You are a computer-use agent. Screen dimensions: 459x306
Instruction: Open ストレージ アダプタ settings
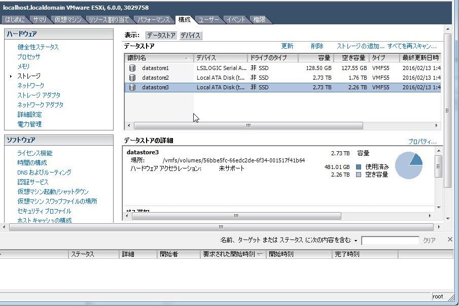pos(39,95)
